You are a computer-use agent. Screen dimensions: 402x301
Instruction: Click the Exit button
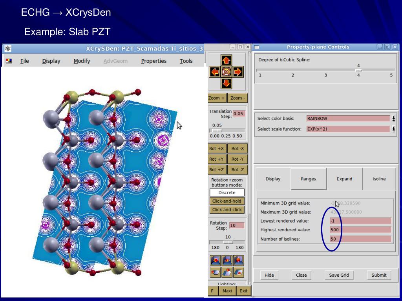pos(243,291)
